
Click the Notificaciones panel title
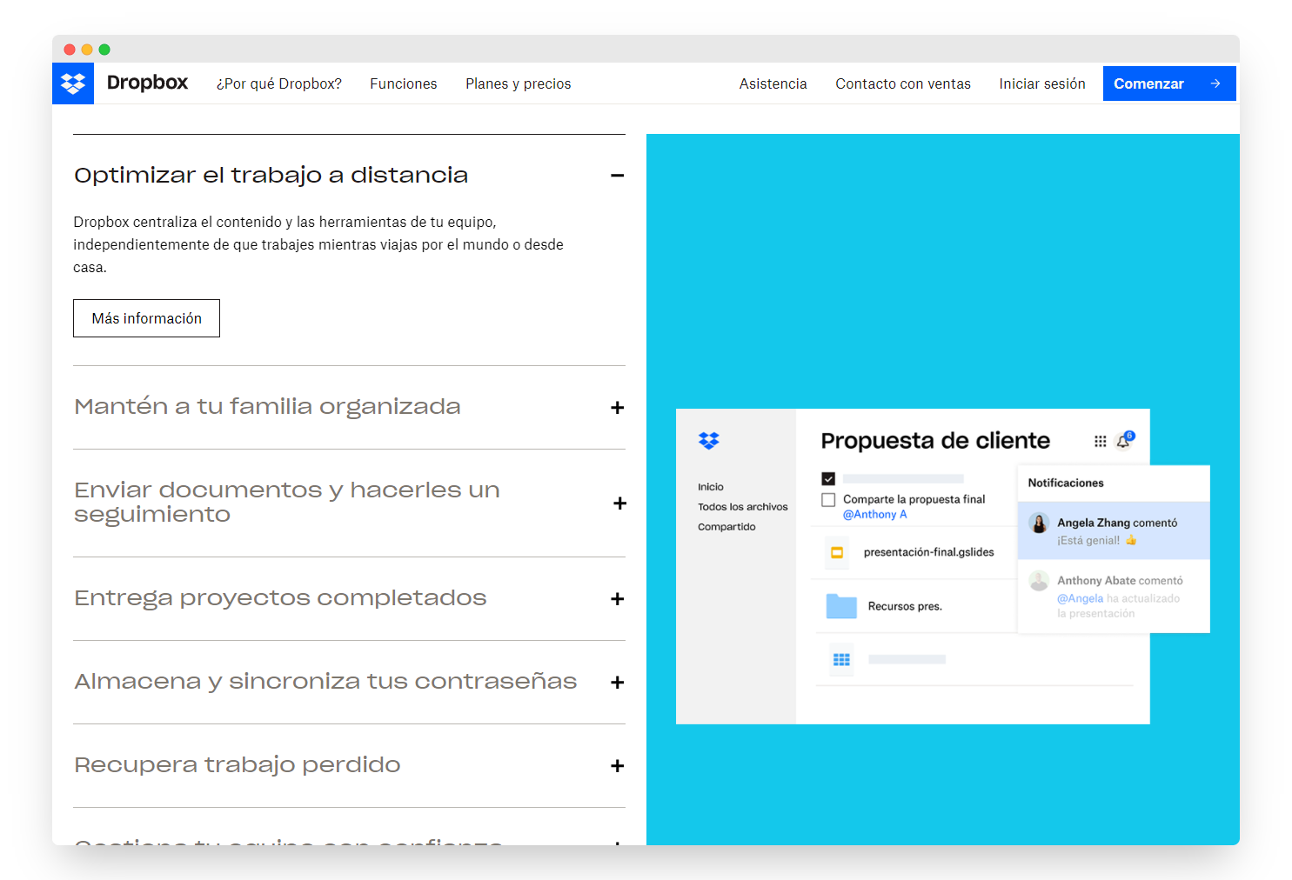click(1066, 483)
